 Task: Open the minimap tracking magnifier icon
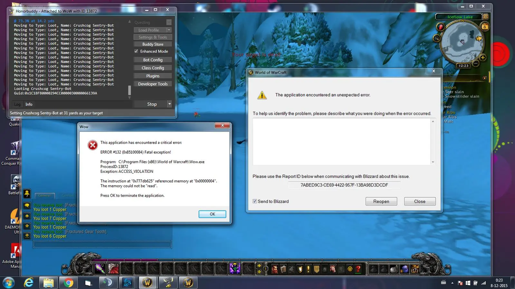click(436, 38)
